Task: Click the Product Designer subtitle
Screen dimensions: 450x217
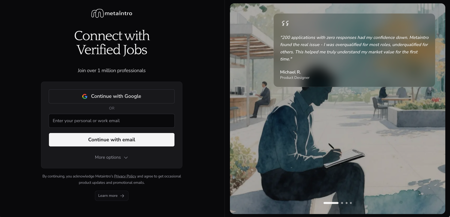Action: pos(295,78)
